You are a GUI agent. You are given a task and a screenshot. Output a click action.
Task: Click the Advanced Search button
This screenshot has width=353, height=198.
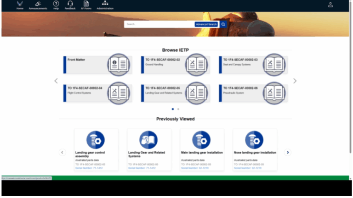206,24
